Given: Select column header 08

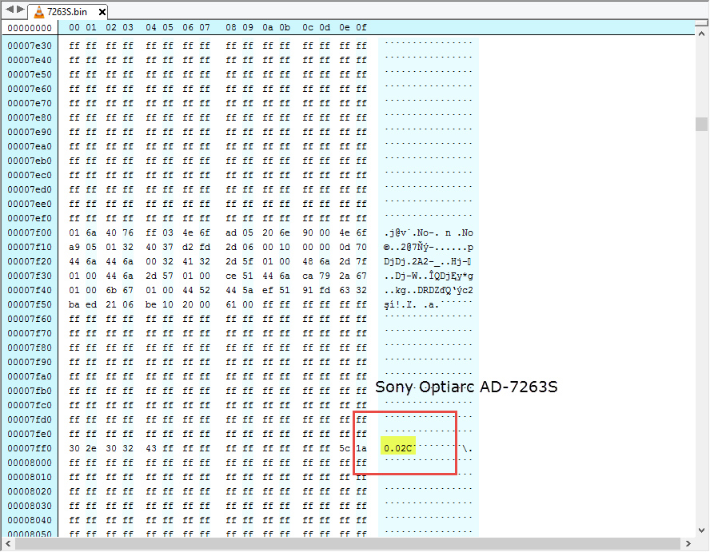Looking at the screenshot, I should click(231, 28).
